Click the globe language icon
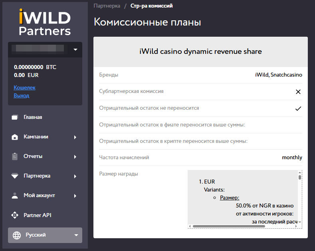Image resolution: width=315 pixels, height=251 pixels. (17, 235)
